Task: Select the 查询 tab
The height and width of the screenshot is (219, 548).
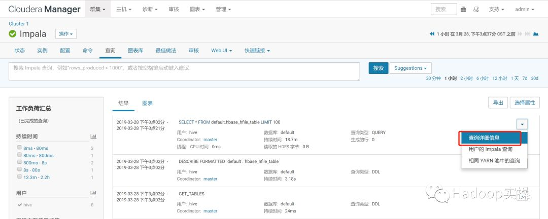Action: pyautogui.click(x=110, y=51)
